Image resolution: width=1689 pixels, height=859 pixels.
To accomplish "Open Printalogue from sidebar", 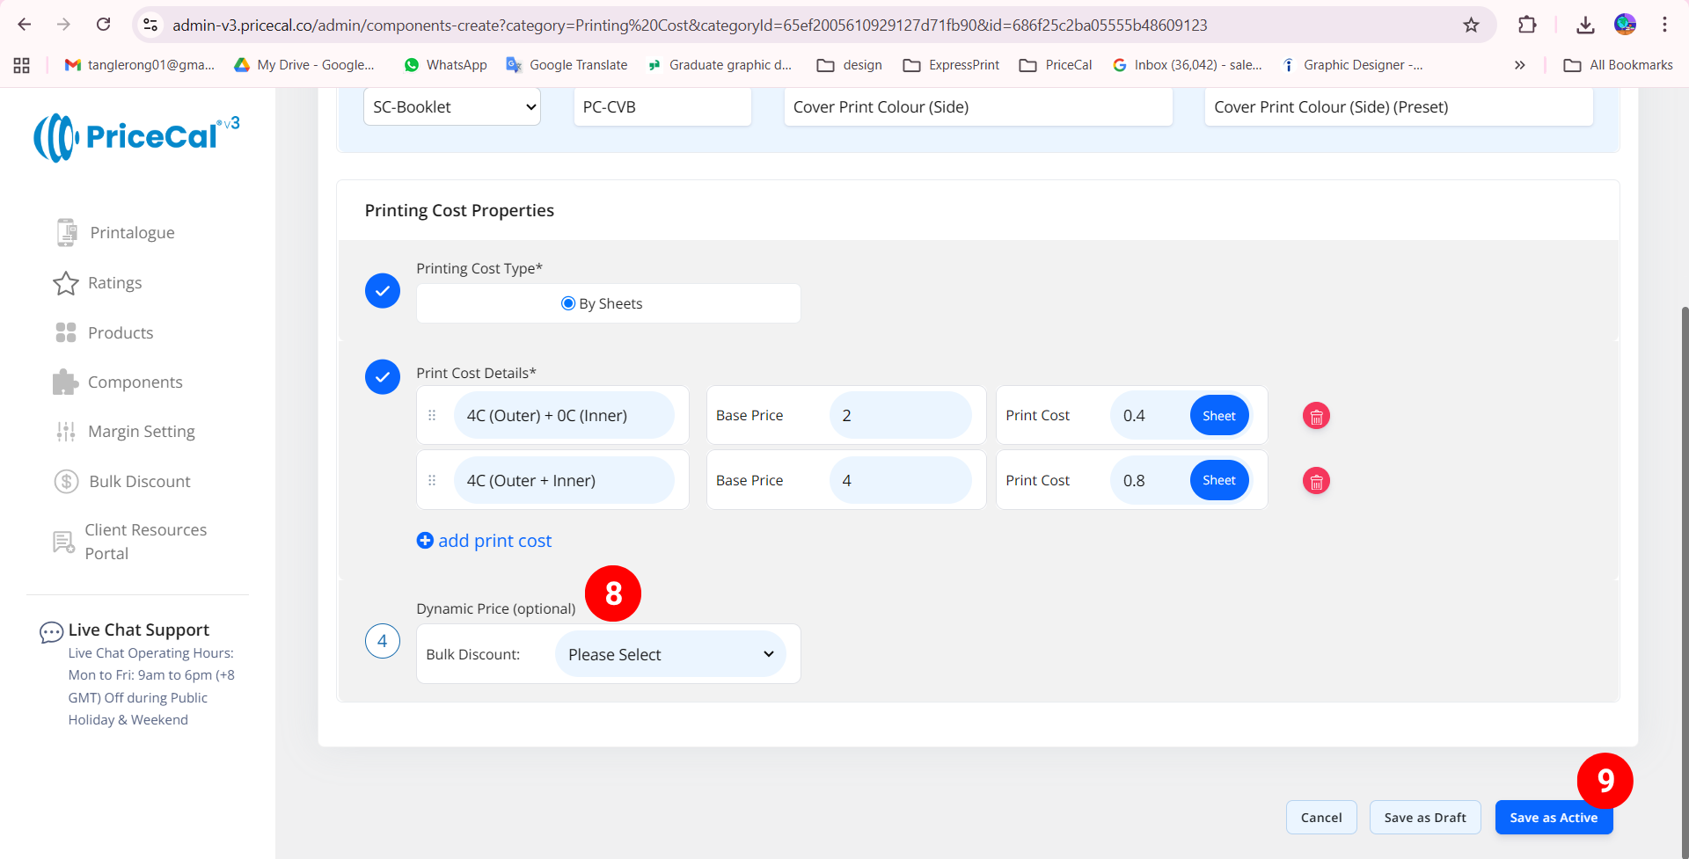I will [x=132, y=233].
